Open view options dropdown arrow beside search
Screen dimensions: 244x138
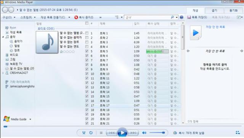click(x=122, y=17)
